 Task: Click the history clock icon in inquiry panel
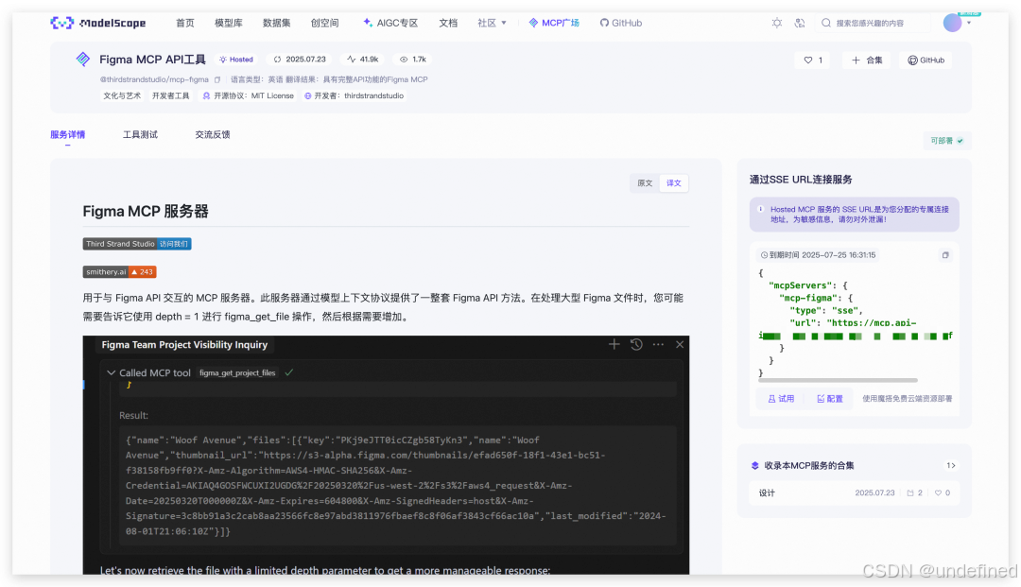(x=636, y=344)
